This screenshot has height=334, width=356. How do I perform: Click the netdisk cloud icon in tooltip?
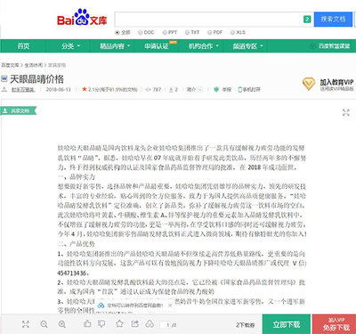(x=101, y=305)
